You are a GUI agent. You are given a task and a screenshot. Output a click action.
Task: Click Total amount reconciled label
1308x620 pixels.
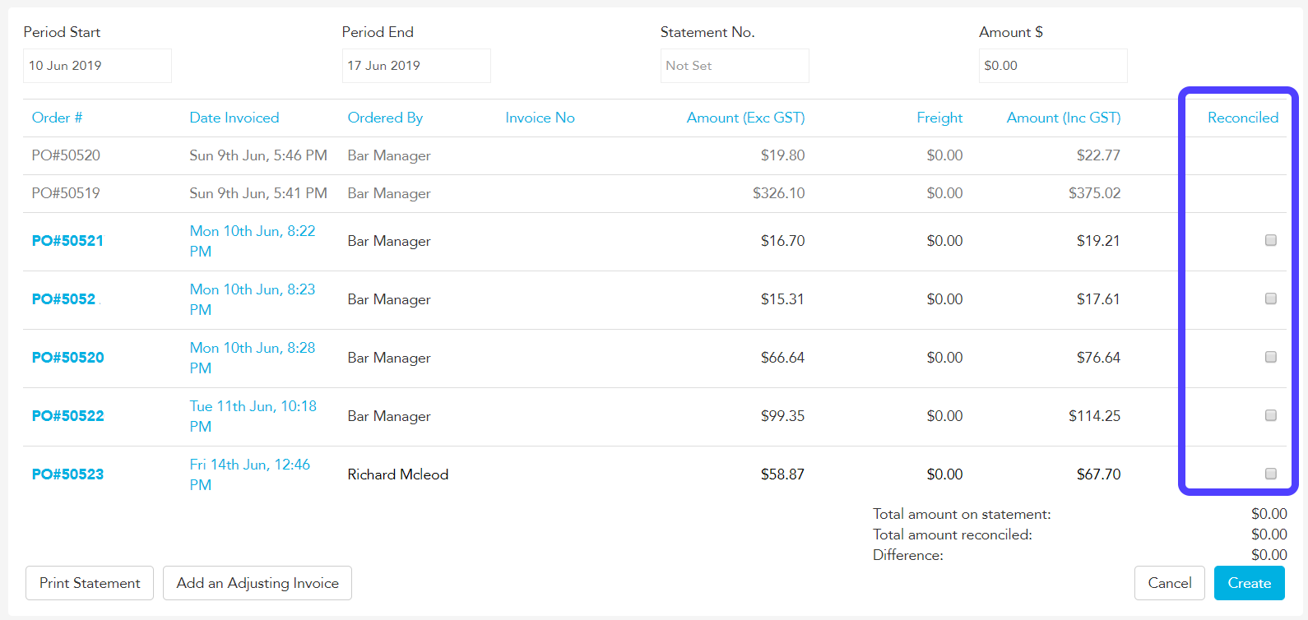(x=952, y=534)
